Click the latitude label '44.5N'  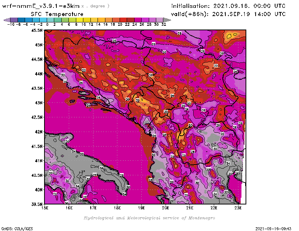(x=37, y=59)
